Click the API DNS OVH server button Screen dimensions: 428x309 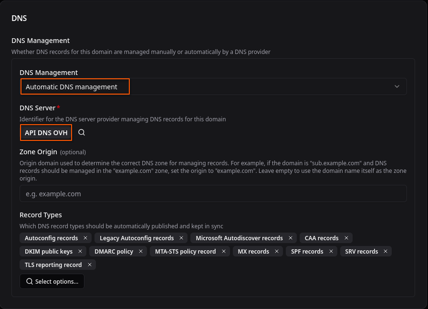click(x=46, y=133)
